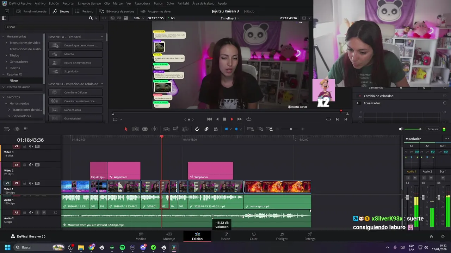
Task: Add a blue marker at playhead
Action: tap(236, 129)
